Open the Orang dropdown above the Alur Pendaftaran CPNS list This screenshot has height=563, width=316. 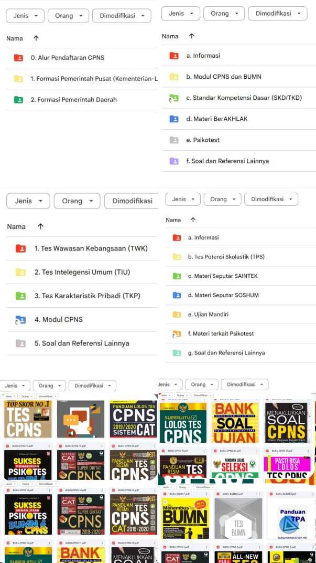tap(68, 16)
